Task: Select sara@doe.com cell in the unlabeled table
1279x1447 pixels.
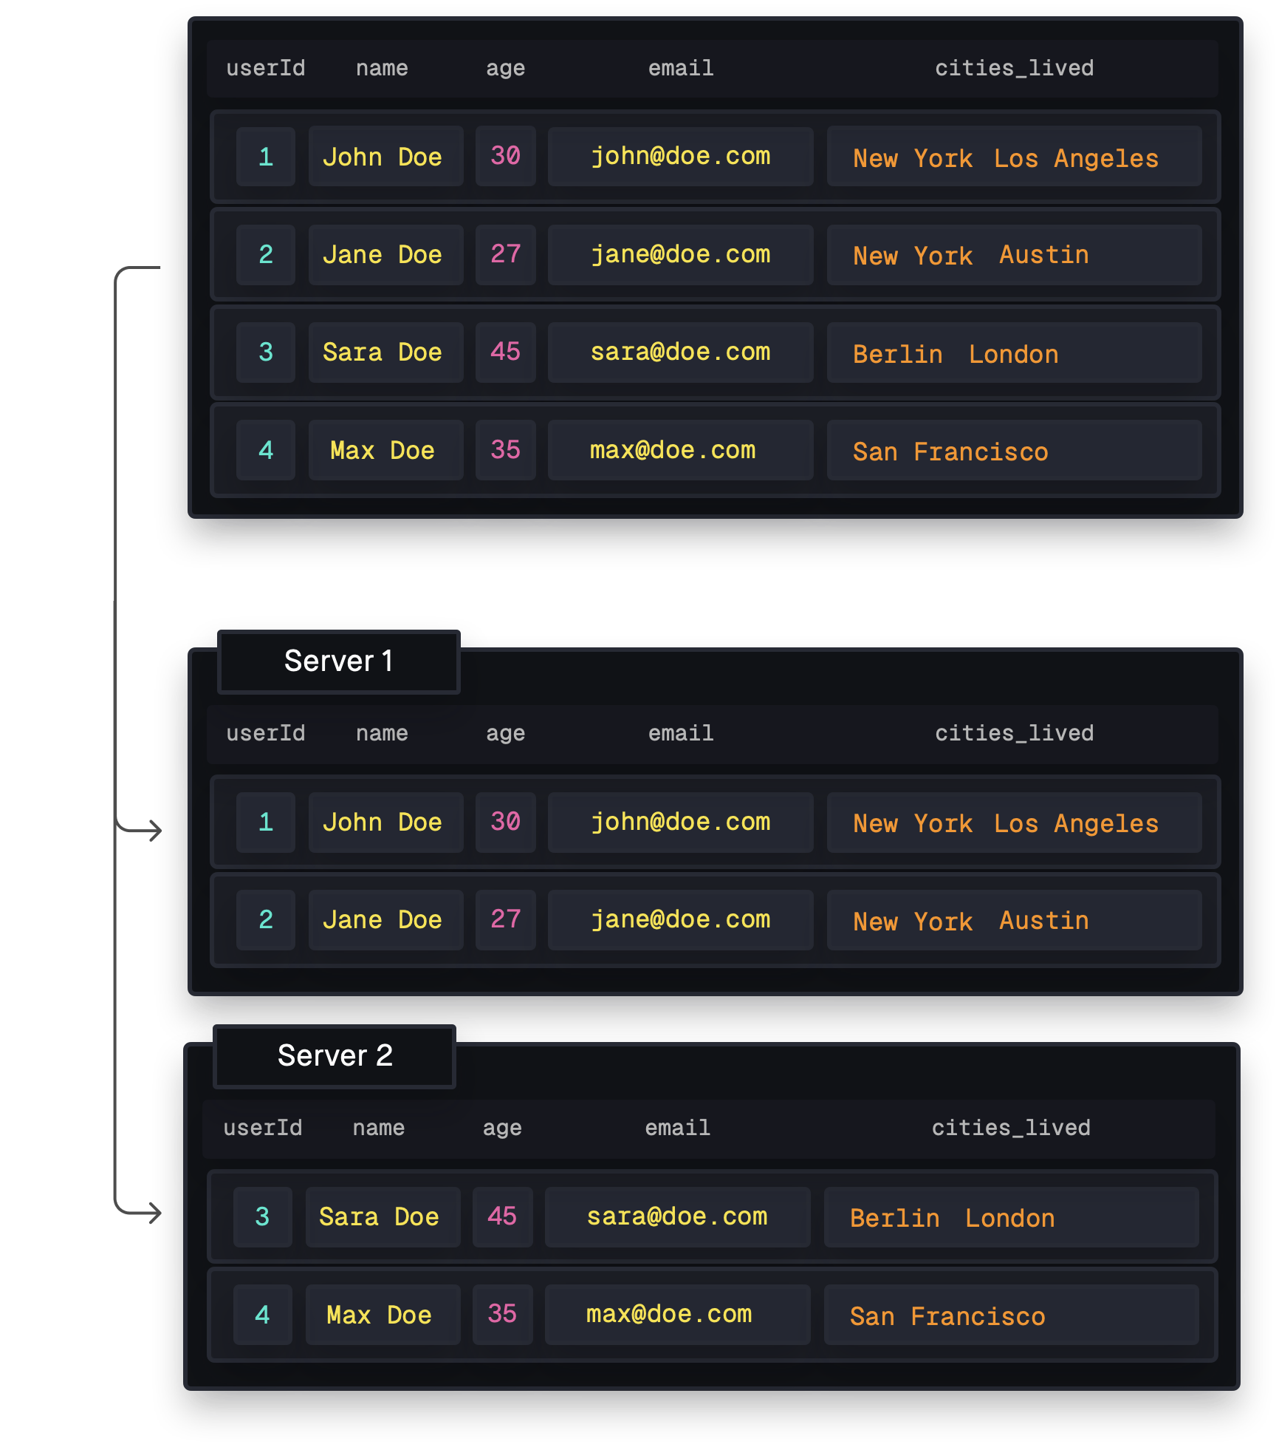Action: pyautogui.click(x=680, y=353)
